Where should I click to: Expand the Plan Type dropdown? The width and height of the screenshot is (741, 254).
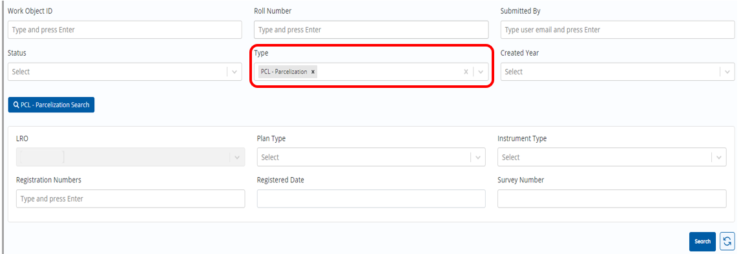click(x=371, y=157)
